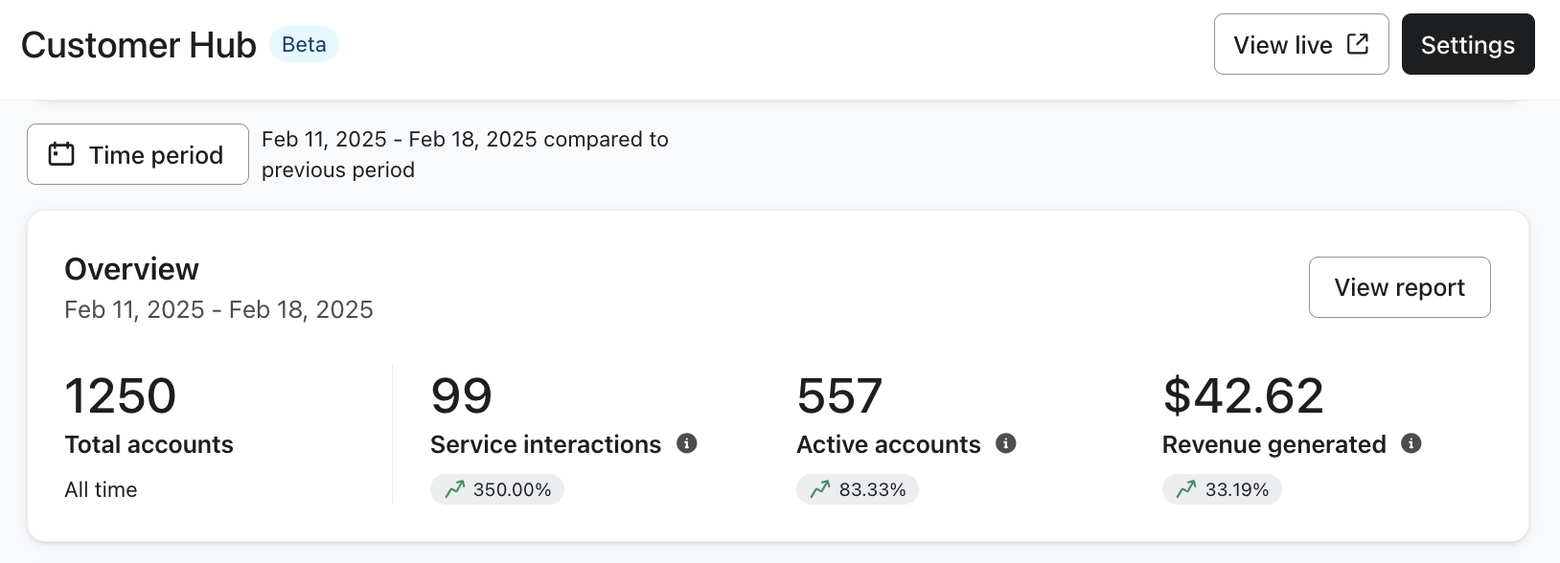
Task: Click the Total accounts metric value 1250
Action: click(120, 394)
